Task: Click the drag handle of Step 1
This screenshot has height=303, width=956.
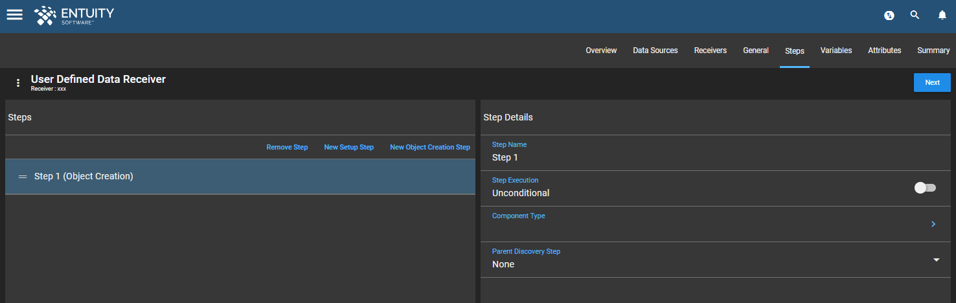Action: pos(23,176)
